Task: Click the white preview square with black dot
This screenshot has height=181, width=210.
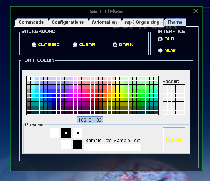Action: (x=77, y=133)
